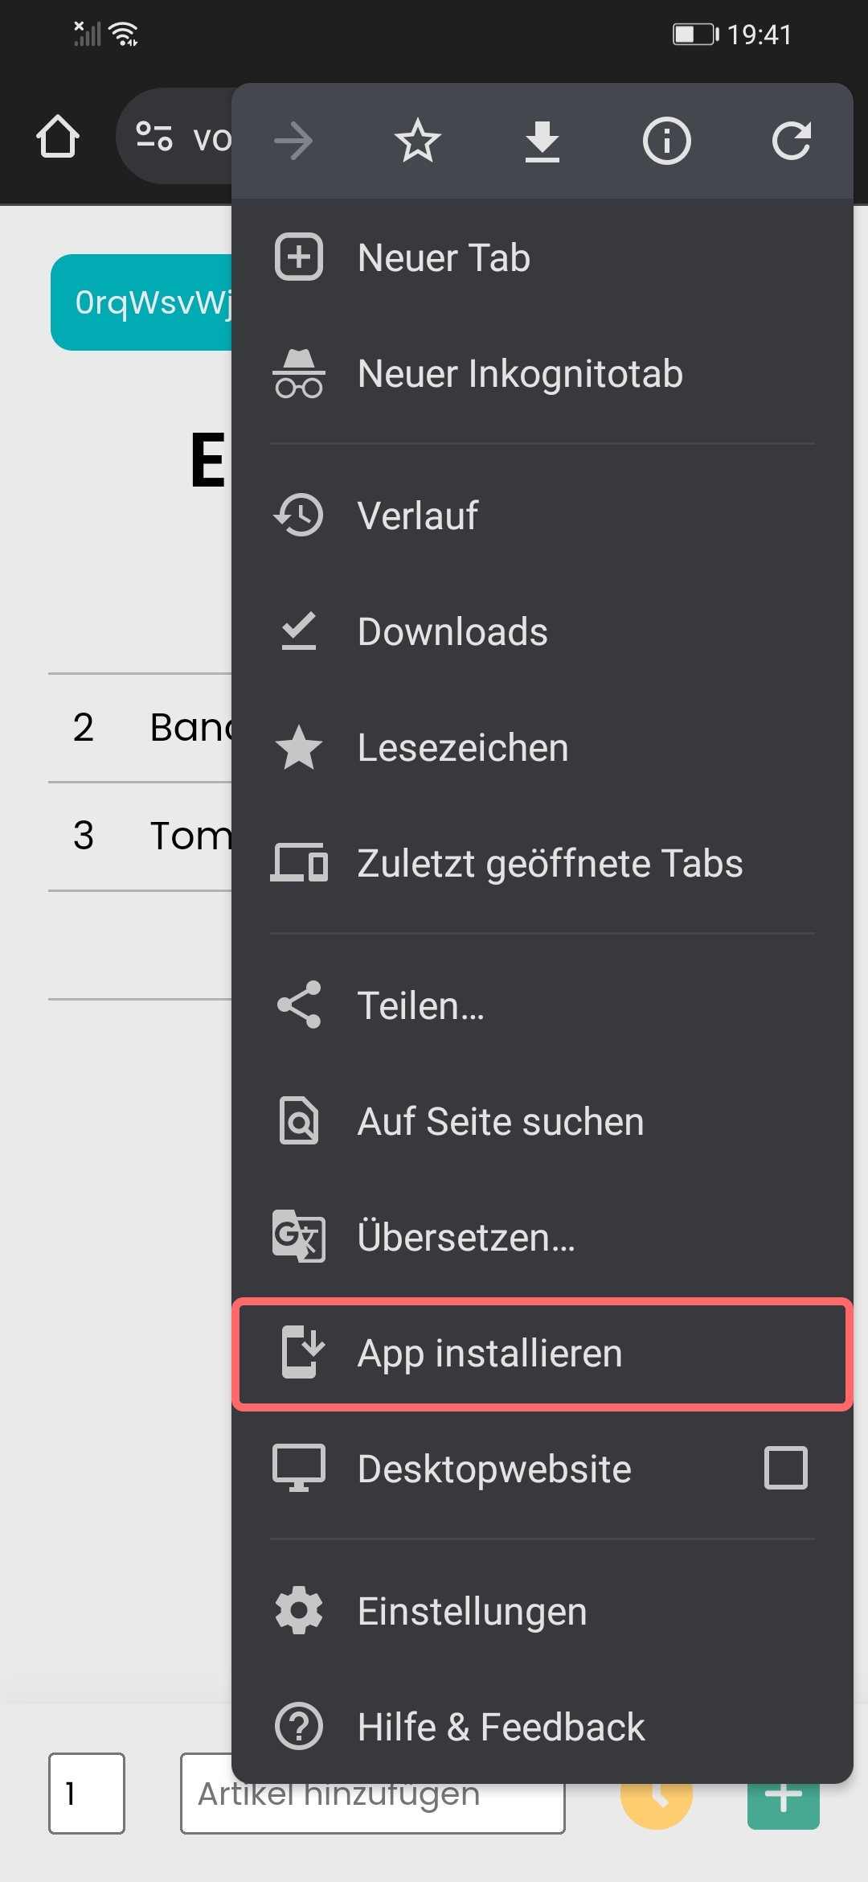Viewport: 868px width, 1882px height.
Task: Tap the bookmark star icon in menu toolbar
Action: coord(418,141)
